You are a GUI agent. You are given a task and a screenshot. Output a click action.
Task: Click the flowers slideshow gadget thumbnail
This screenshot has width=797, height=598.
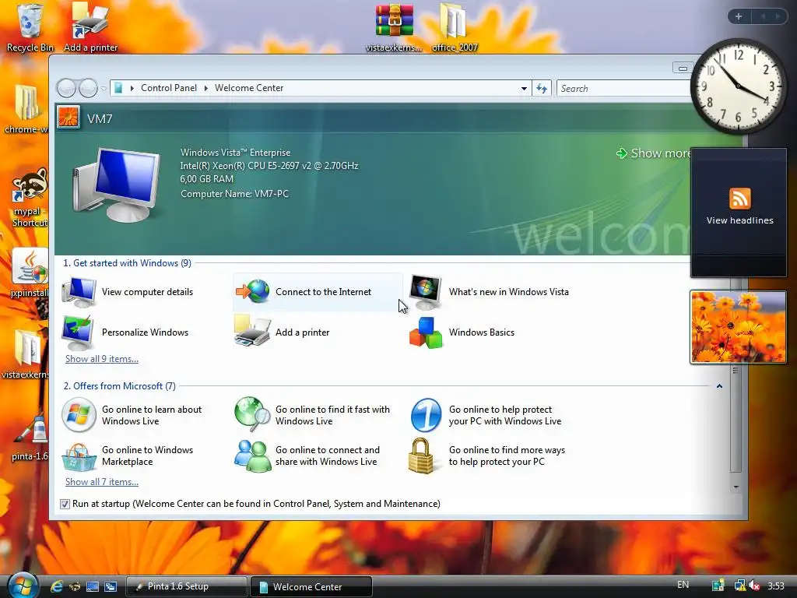(x=738, y=327)
